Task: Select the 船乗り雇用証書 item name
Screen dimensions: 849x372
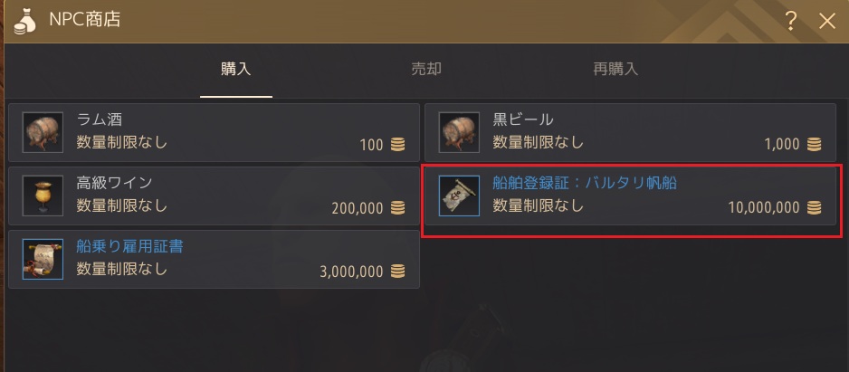Action: pos(130,246)
